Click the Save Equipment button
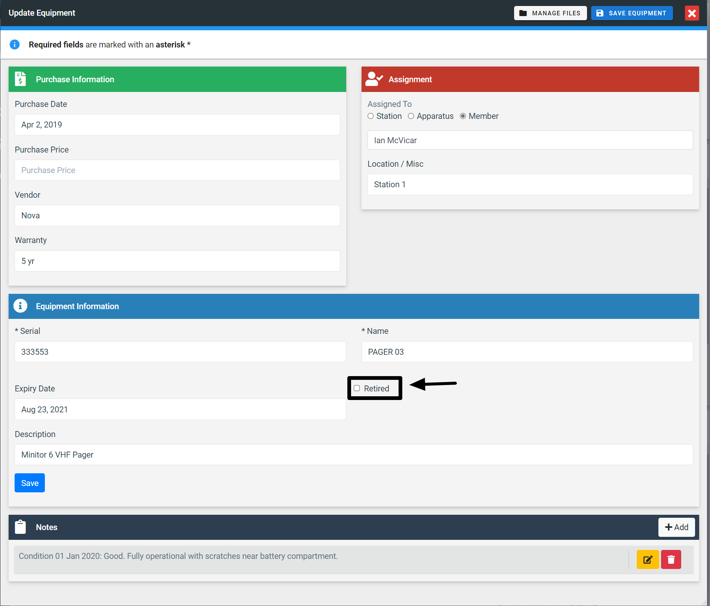This screenshot has height=606, width=710. tap(631, 13)
